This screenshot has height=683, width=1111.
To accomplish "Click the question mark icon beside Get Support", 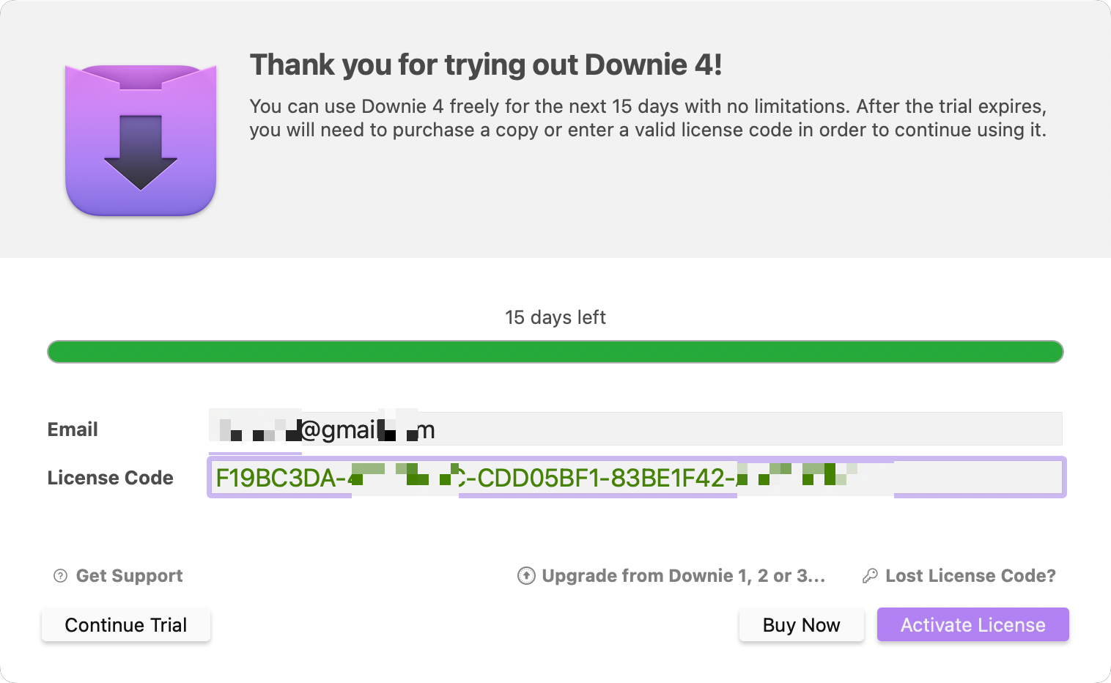I will 61,576.
